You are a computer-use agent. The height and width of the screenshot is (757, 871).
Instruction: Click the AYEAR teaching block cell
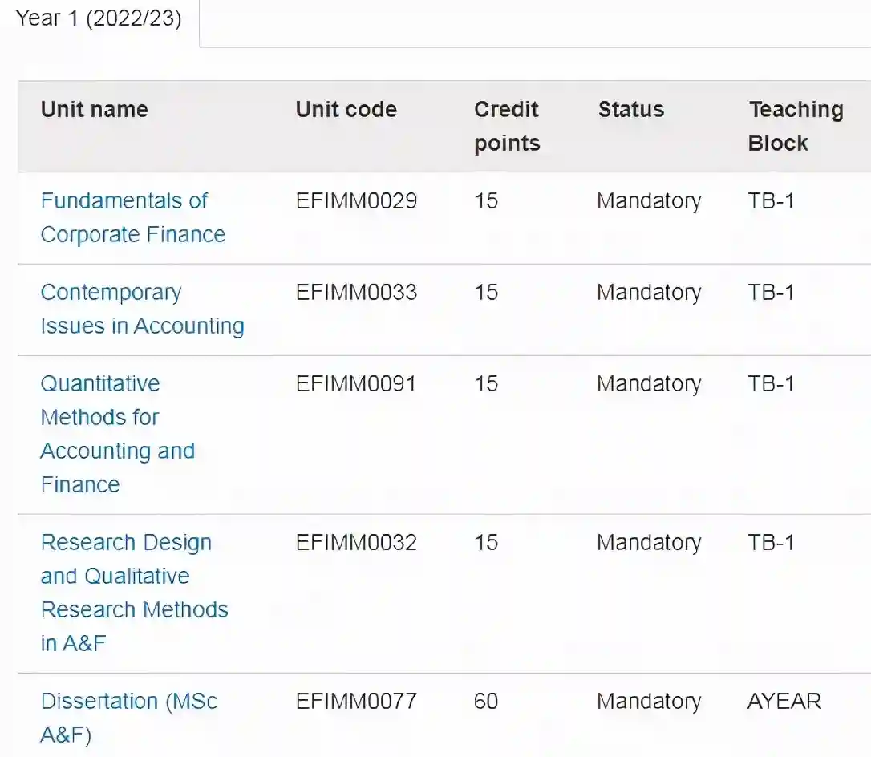784,701
